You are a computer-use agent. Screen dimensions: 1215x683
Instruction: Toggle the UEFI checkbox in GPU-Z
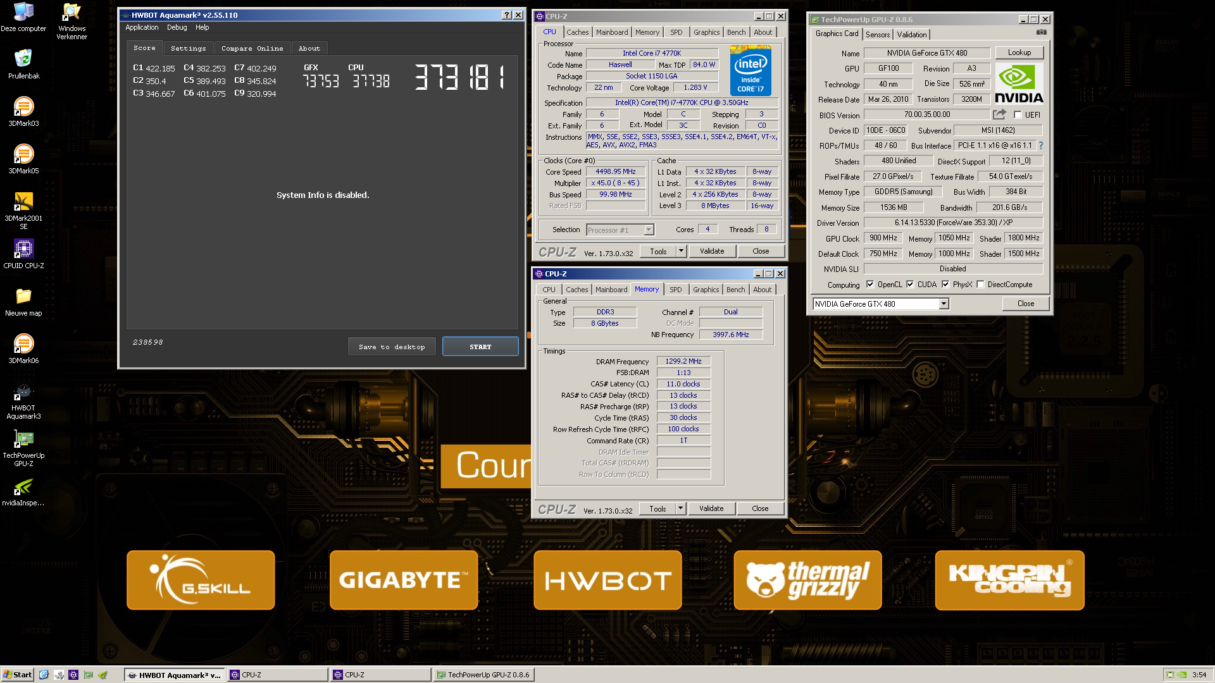pos(1017,114)
